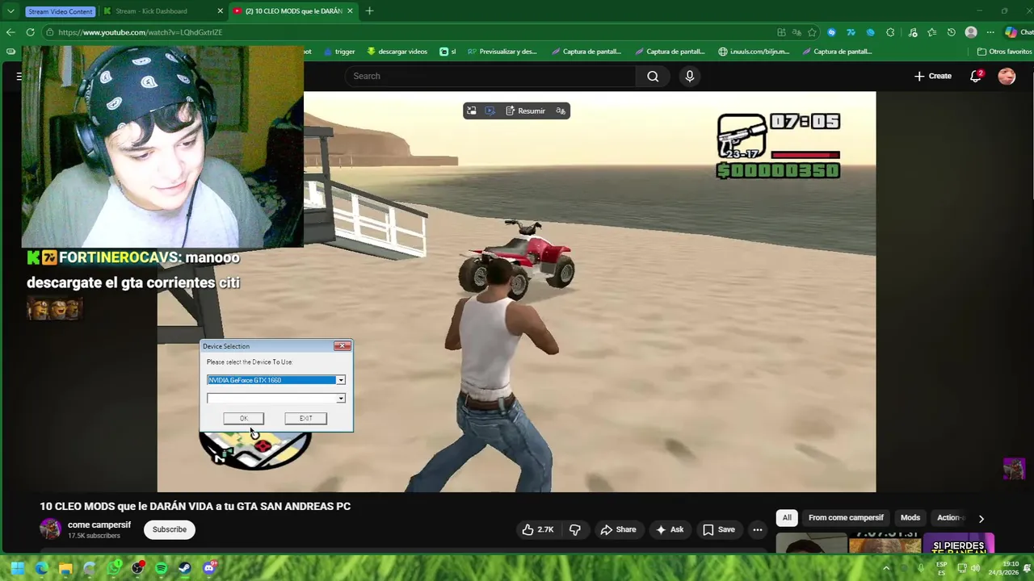This screenshot has height=581, width=1034.
Task: Select the 10 CLEO MODS YouTube tab
Action: point(293,11)
